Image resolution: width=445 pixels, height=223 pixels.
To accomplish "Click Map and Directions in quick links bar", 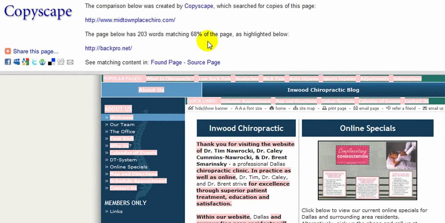I will click(x=296, y=101).
